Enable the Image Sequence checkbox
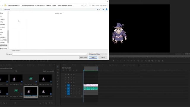 coord(11,50)
